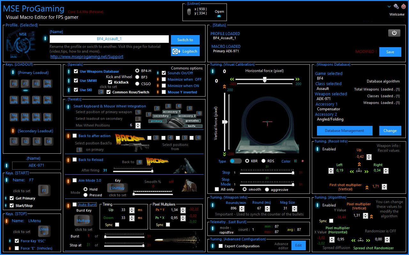
Task: Enable Expert Configuration checkbox
Action: (220, 246)
